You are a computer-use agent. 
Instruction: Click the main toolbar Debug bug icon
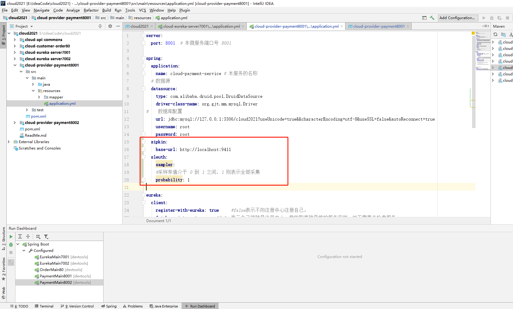click(x=492, y=18)
